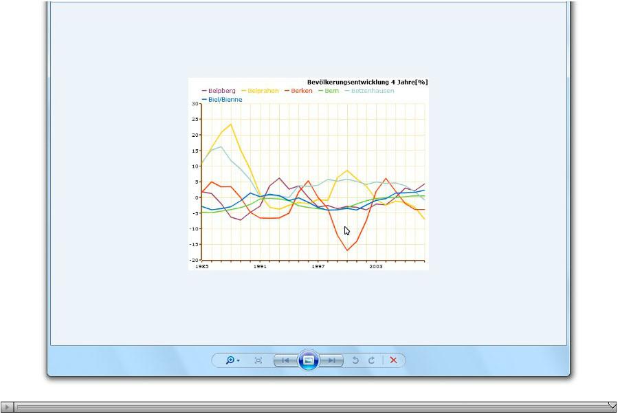618x414 pixels.
Task: Go to the next image
Action: [331, 360]
